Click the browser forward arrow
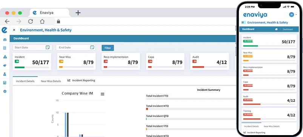The height and width of the screenshot is (137, 303). (19, 21)
